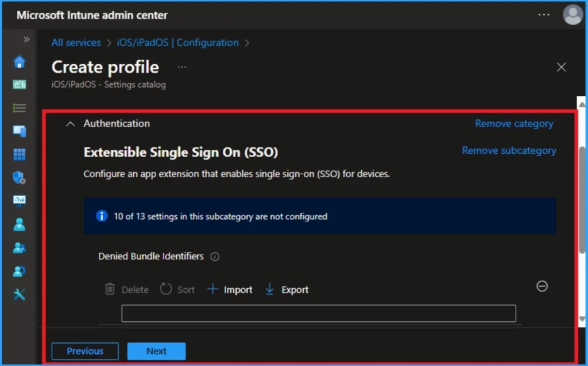Viewport: 588px width, 366px height.
Task: Open the top bar ellipsis menu
Action: [x=544, y=14]
